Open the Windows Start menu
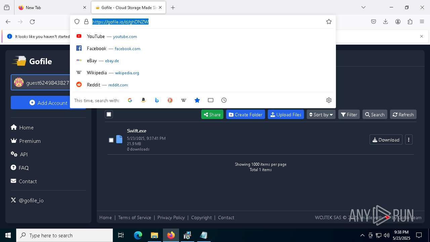This screenshot has width=430, height=242. coord(8,235)
